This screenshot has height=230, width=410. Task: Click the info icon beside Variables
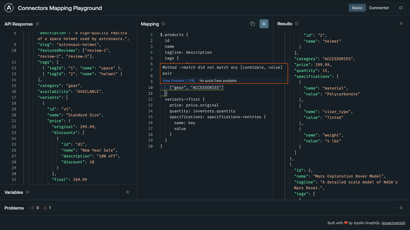pyautogui.click(x=28, y=193)
